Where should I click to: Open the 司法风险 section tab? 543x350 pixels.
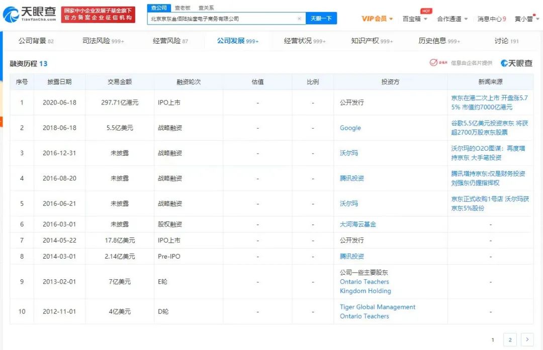[103, 41]
